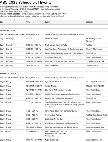The height and width of the screenshot is (142, 108).
Task: Click the "Events subject to change as needed" note
Action: click(15, 11)
